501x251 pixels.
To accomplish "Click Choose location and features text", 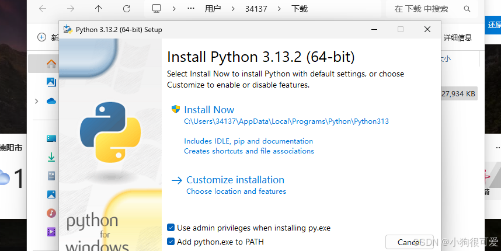I will click(236, 191).
